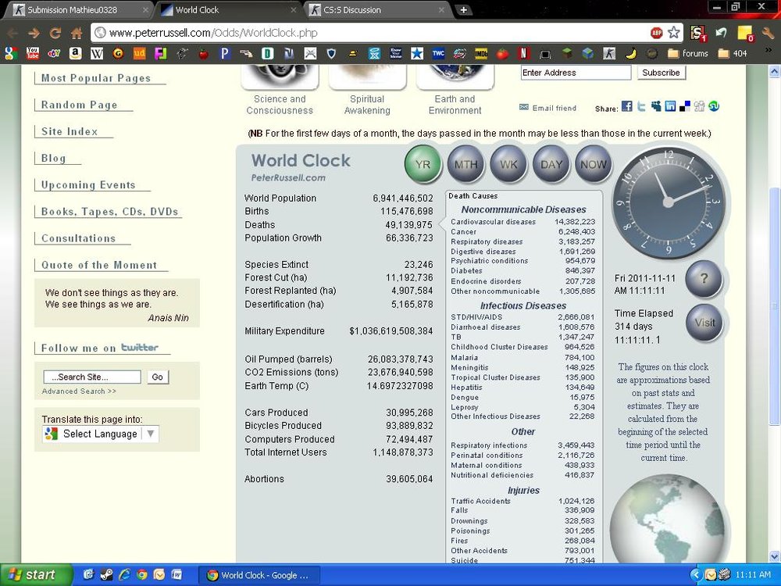Viewport: 781px width, 586px height.
Task: Open the 404 bookmark folder
Action: pyautogui.click(x=733, y=53)
